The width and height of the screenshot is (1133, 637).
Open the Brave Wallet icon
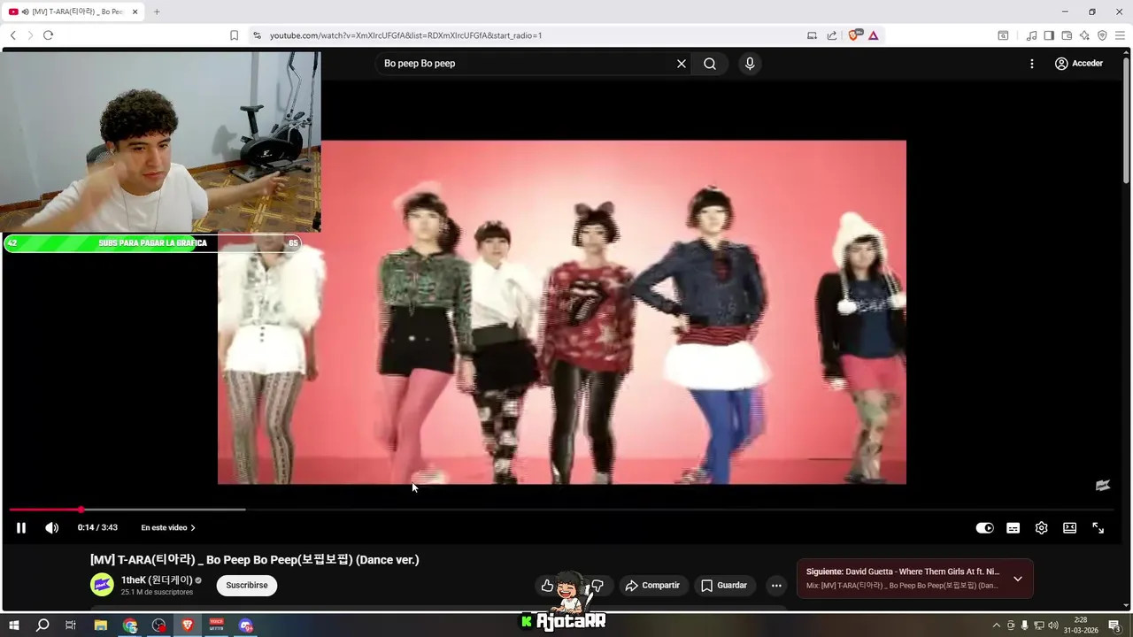[x=1067, y=35]
